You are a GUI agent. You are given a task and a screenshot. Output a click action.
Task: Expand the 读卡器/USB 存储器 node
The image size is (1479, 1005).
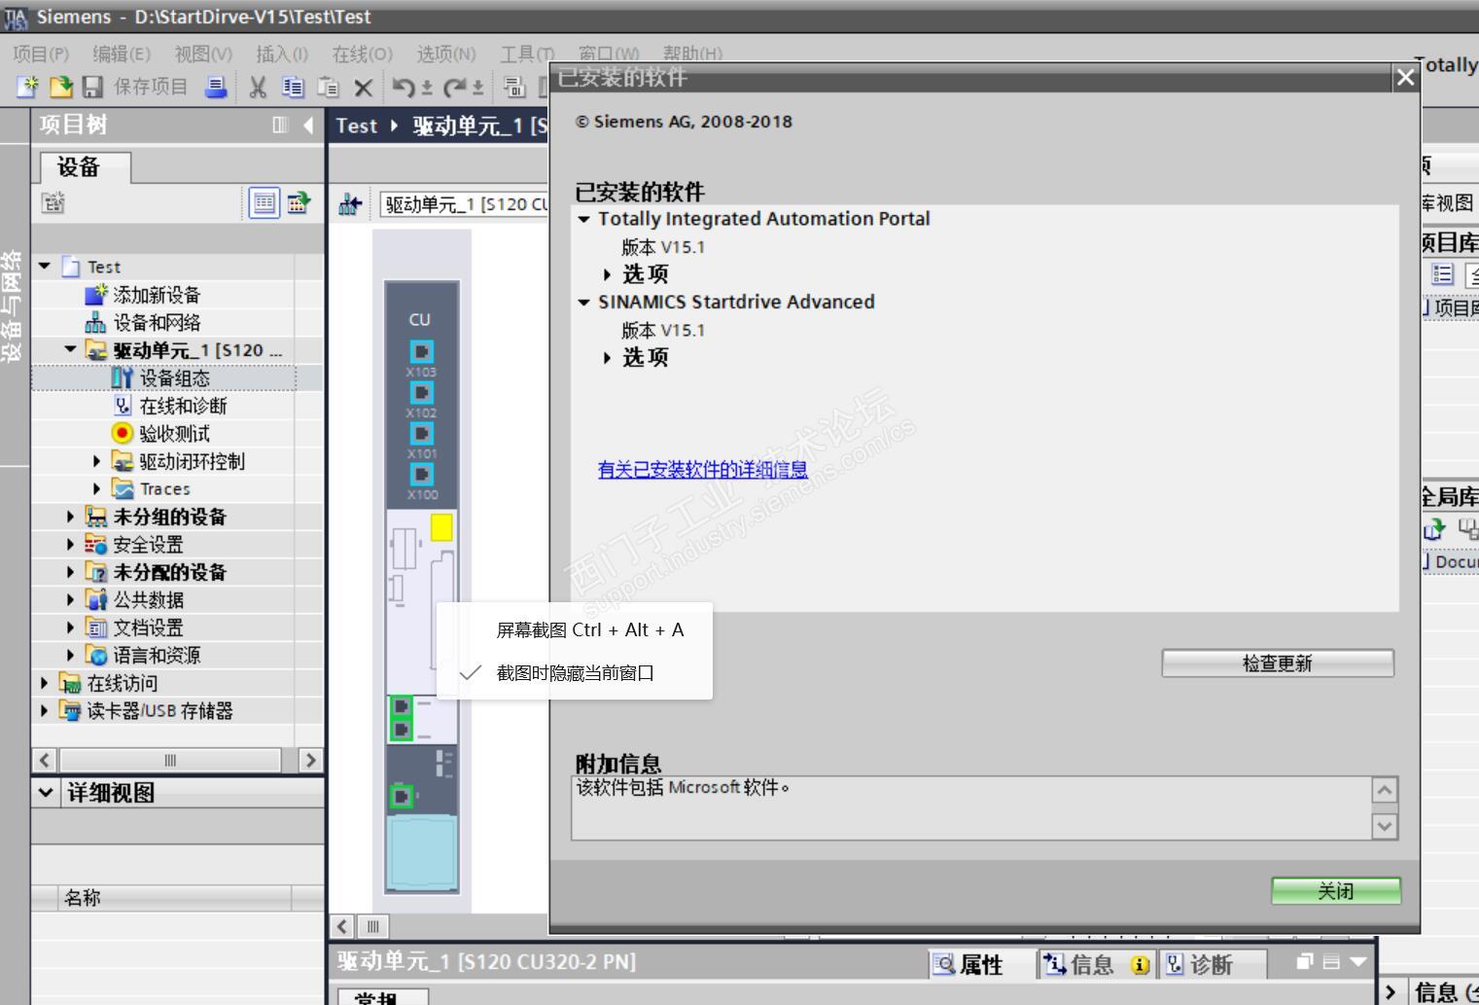point(44,711)
